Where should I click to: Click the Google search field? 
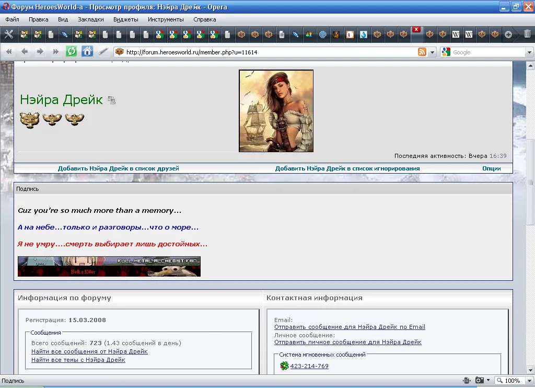point(489,52)
